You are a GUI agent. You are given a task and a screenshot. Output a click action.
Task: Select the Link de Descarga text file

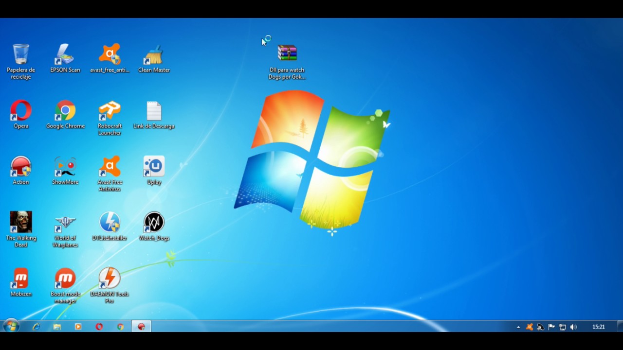coord(154,114)
